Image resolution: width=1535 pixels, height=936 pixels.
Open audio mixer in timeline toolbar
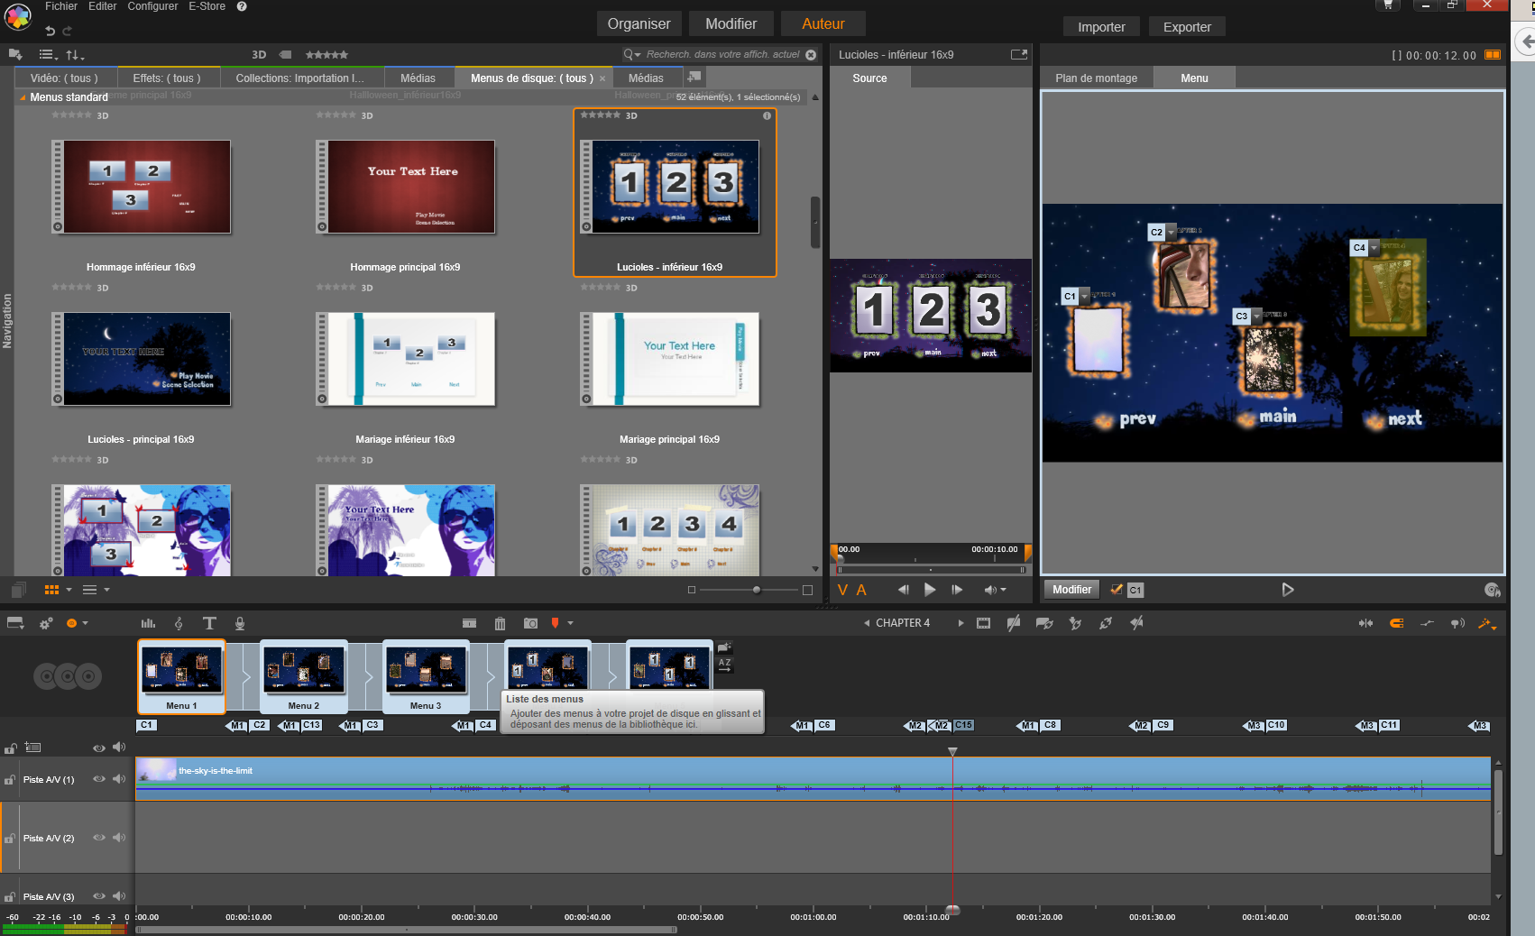coord(148,623)
